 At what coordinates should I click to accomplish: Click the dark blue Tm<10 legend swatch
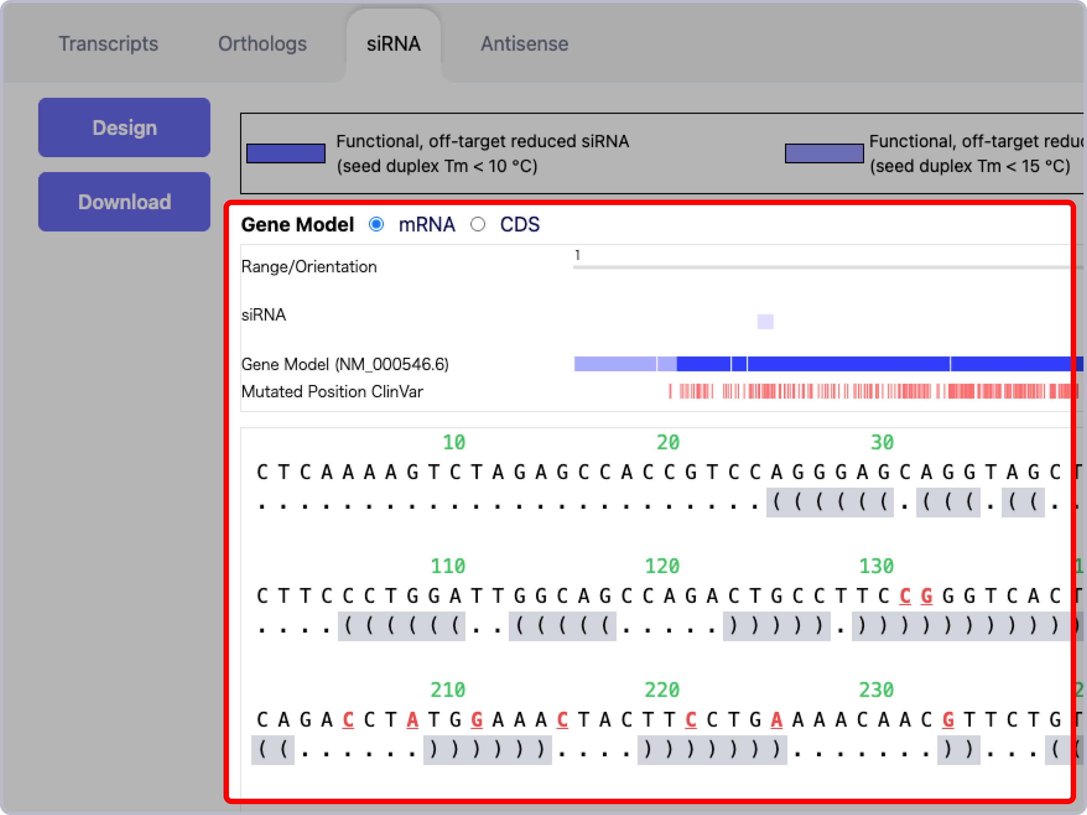(286, 153)
